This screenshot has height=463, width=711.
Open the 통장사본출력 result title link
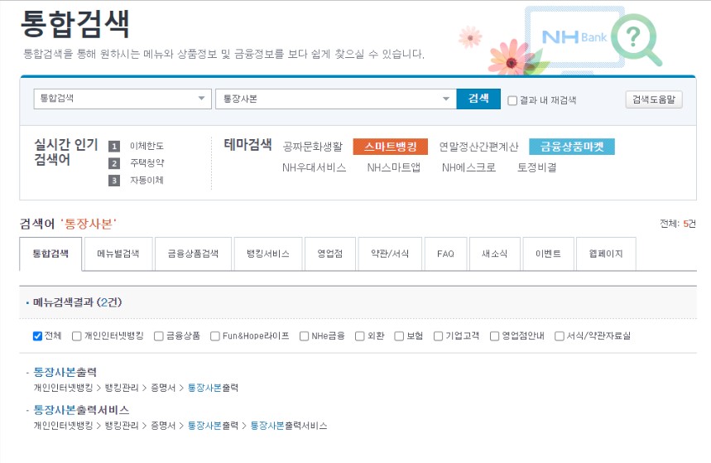click(x=65, y=372)
